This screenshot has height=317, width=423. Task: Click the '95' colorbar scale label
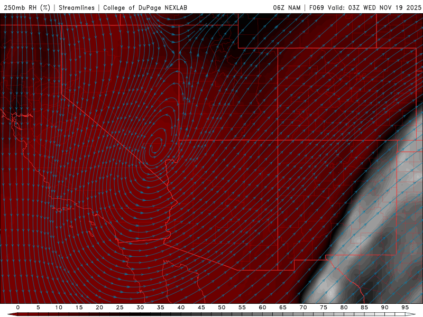click(405, 307)
